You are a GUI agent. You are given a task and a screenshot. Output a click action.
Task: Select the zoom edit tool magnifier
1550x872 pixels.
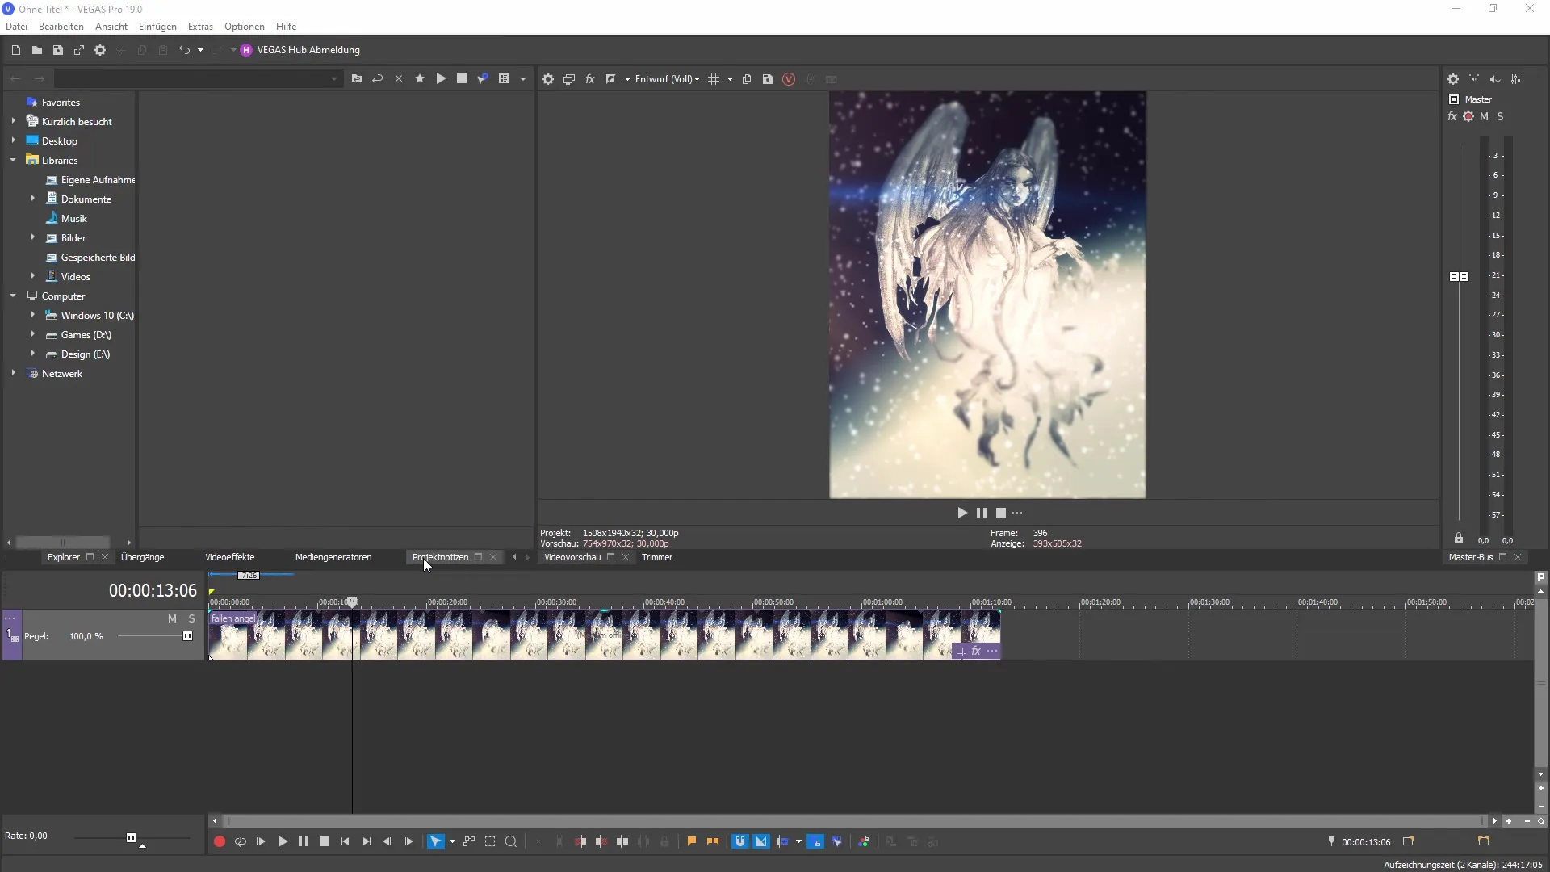[511, 841]
